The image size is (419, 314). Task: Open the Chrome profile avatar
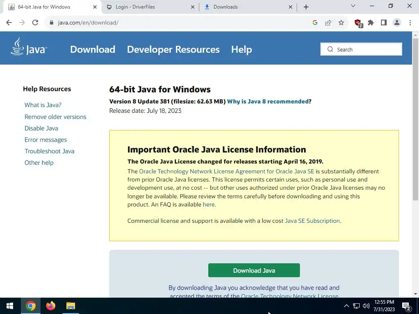[397, 23]
